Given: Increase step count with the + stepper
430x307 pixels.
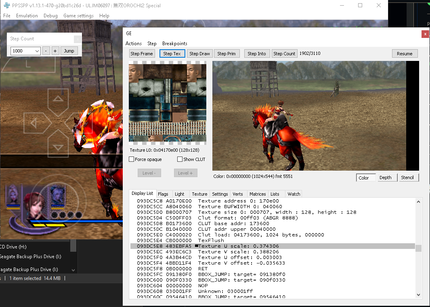Looking at the screenshot, I should 55,51.
